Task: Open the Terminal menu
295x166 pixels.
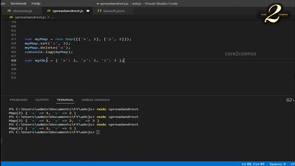Action: (x=18, y=3)
